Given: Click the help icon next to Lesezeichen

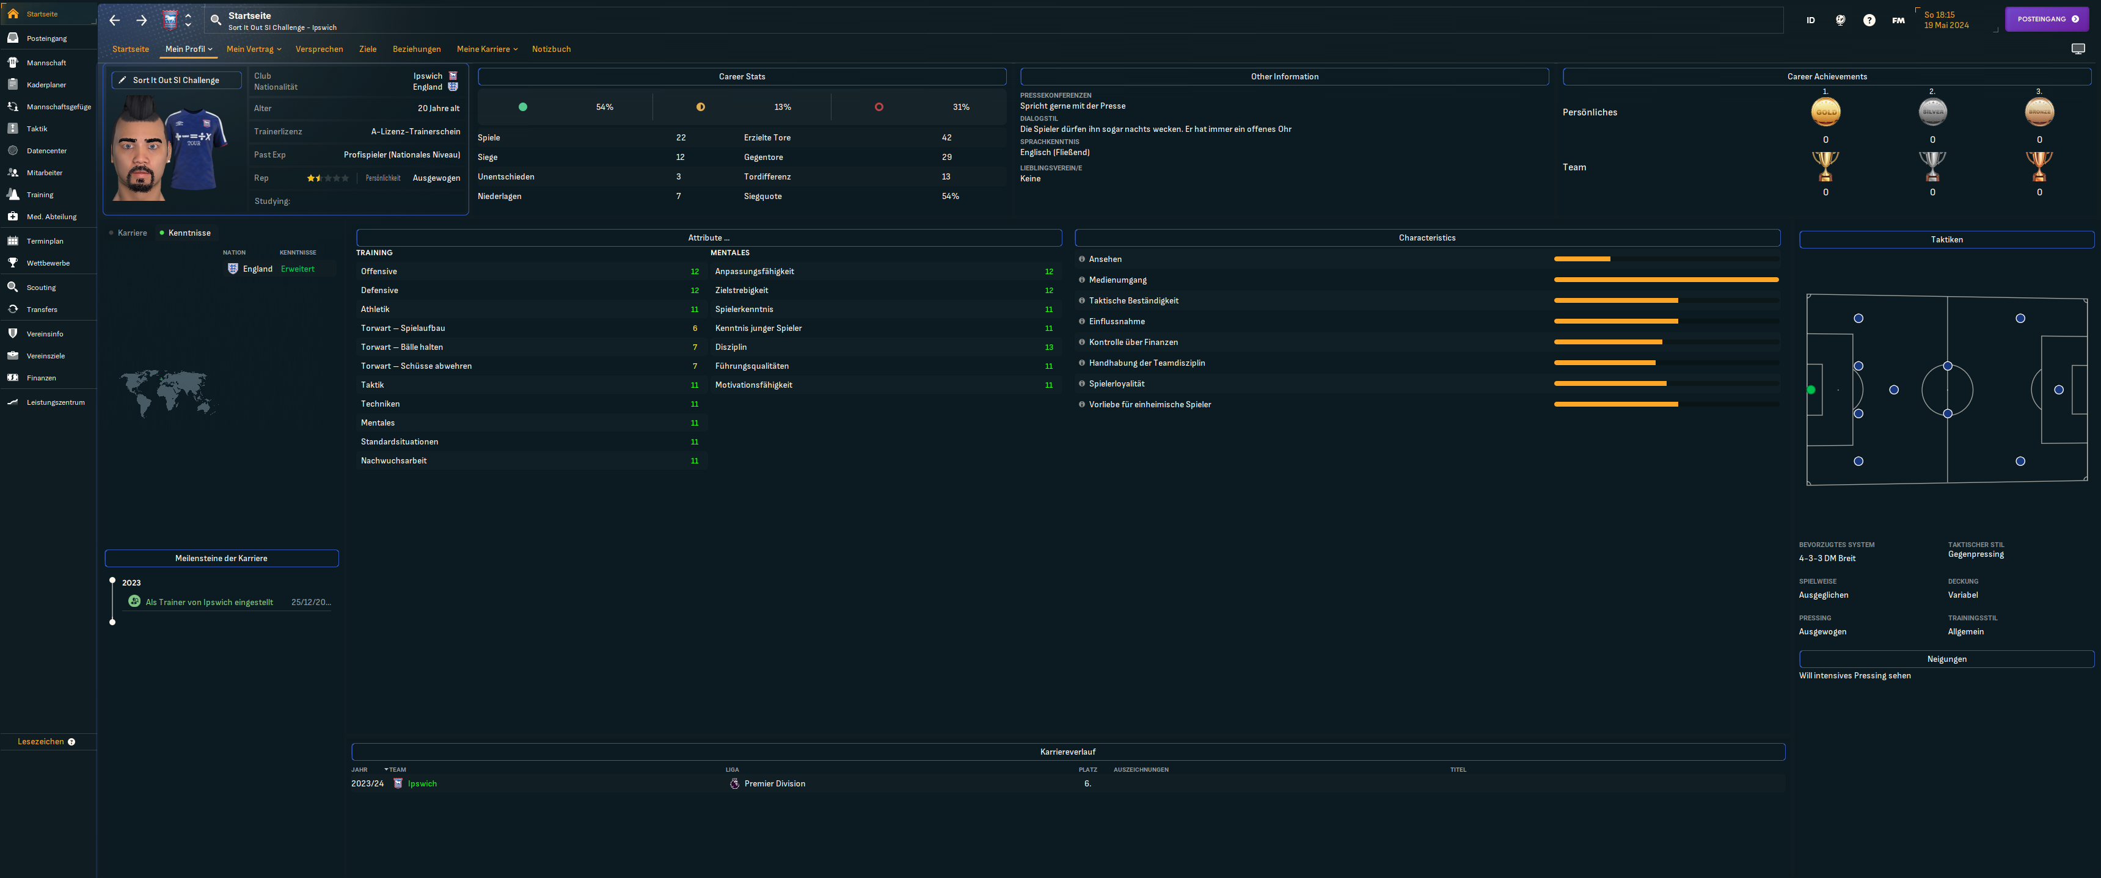Looking at the screenshot, I should pos(71,742).
